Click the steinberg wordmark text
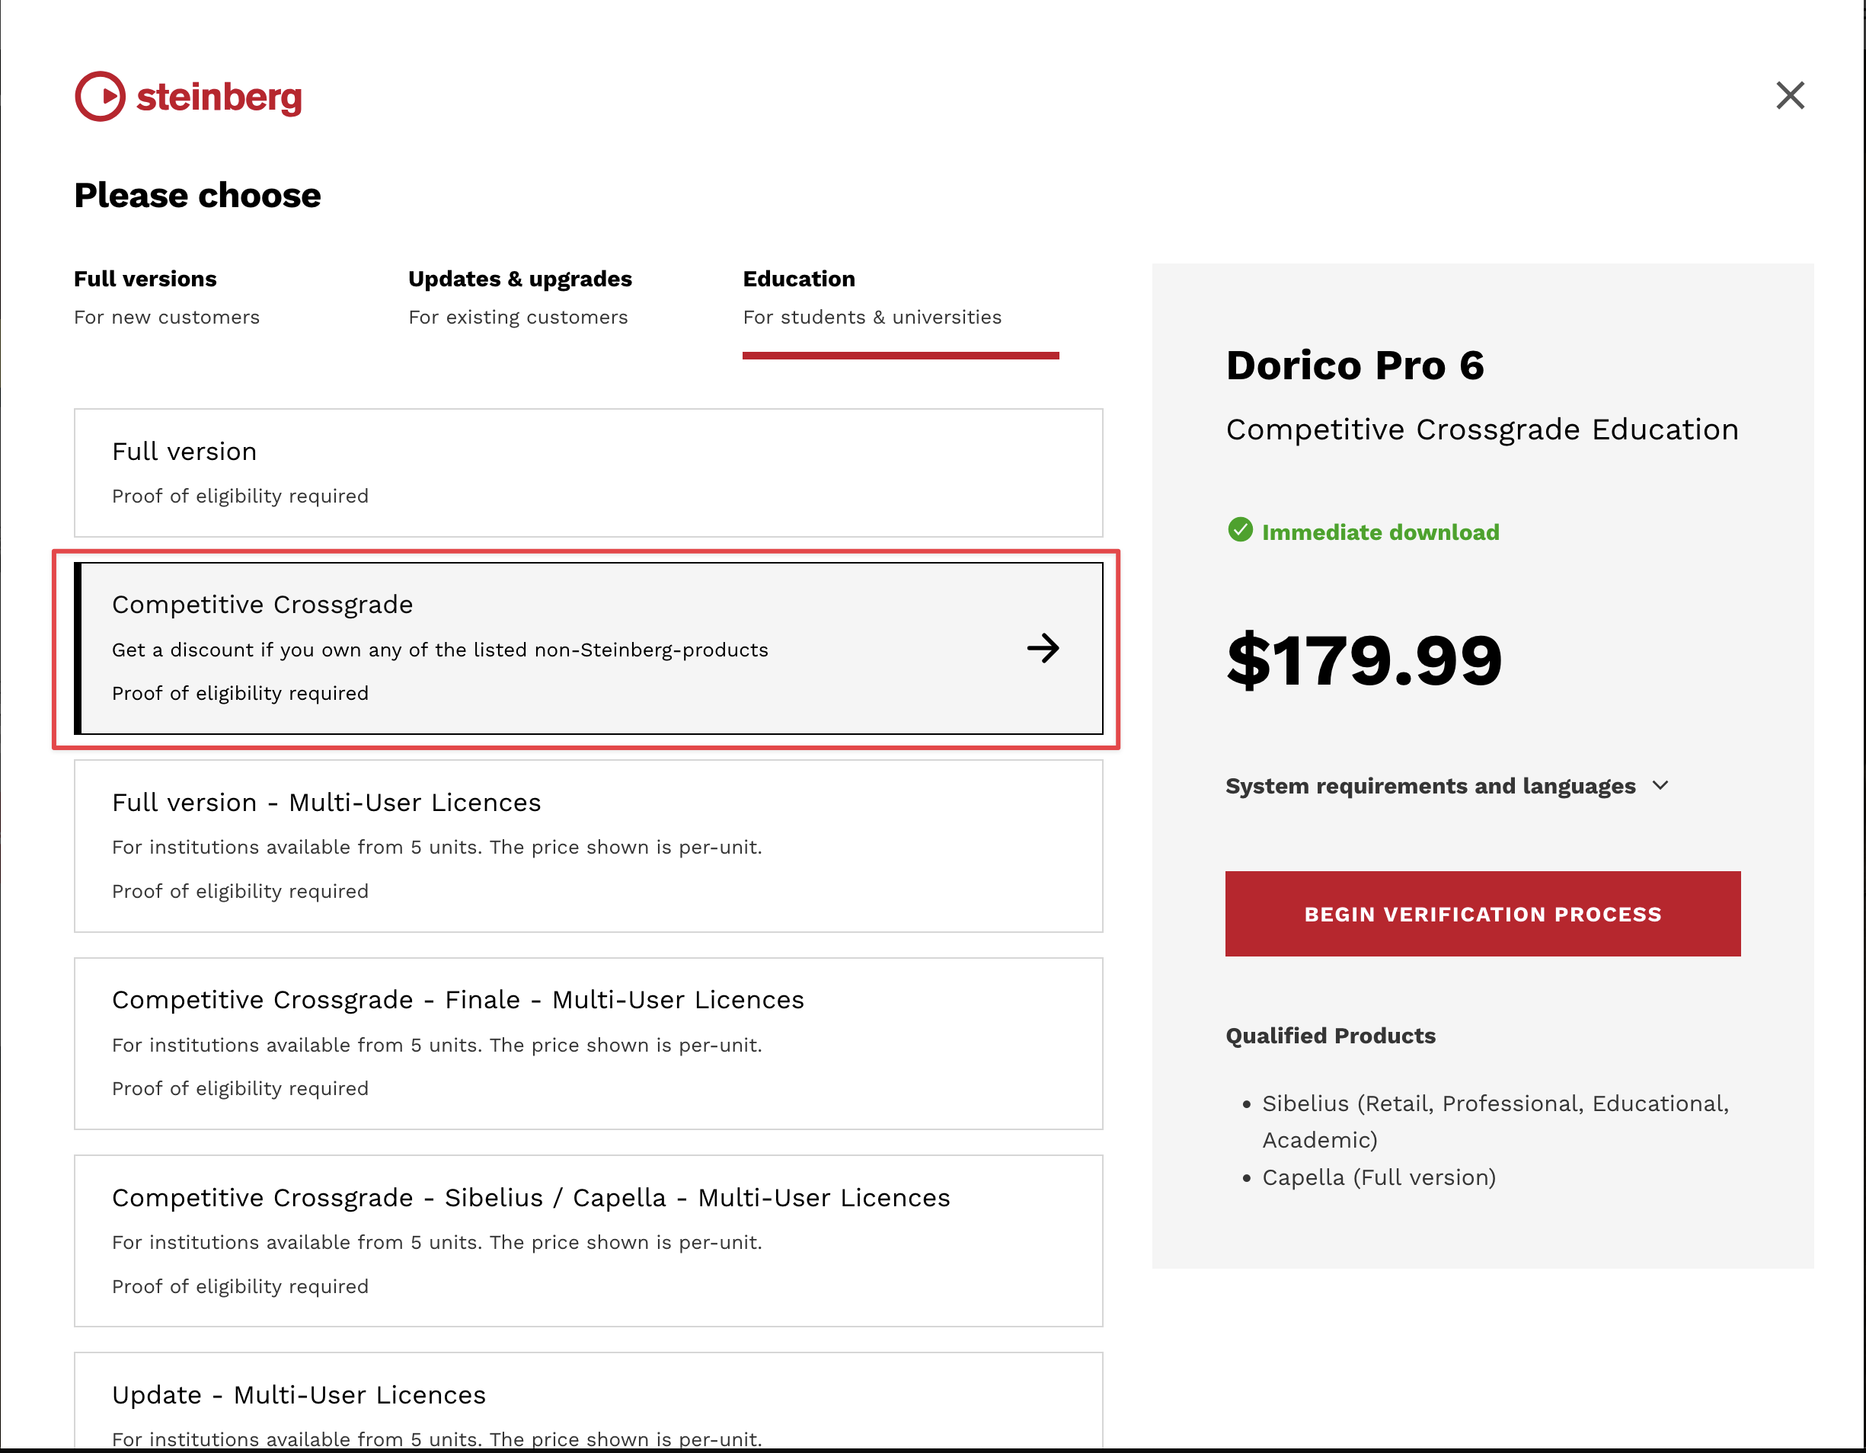This screenshot has width=1866, height=1453. tap(219, 97)
